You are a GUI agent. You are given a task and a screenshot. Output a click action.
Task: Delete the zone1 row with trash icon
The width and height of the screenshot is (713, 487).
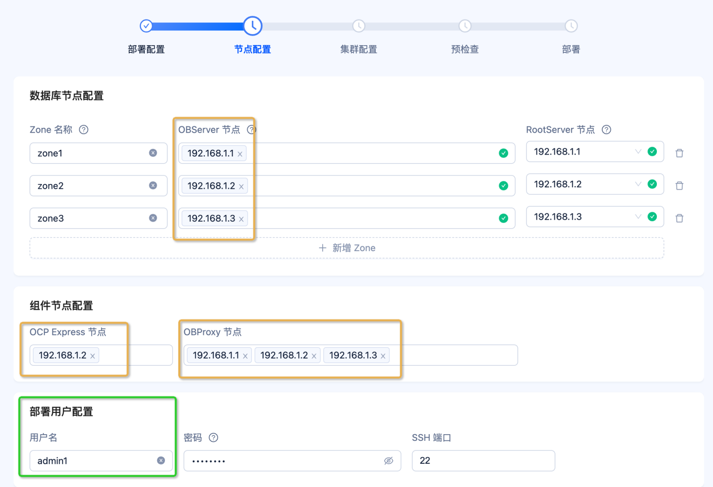679,153
